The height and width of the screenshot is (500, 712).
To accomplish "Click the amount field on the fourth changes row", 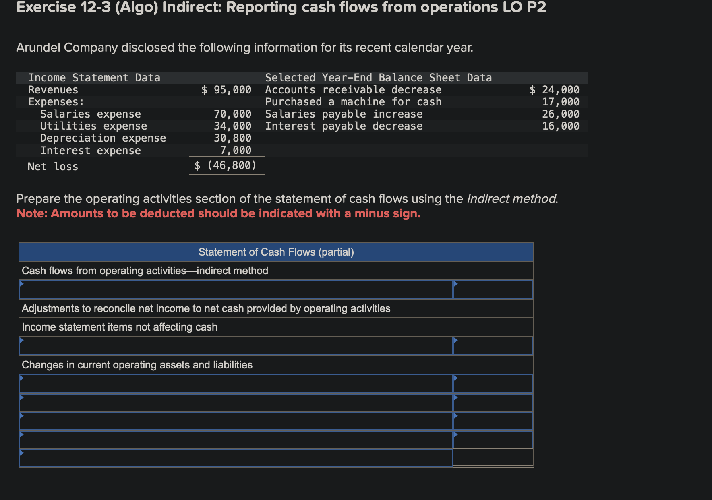I will pos(493,439).
